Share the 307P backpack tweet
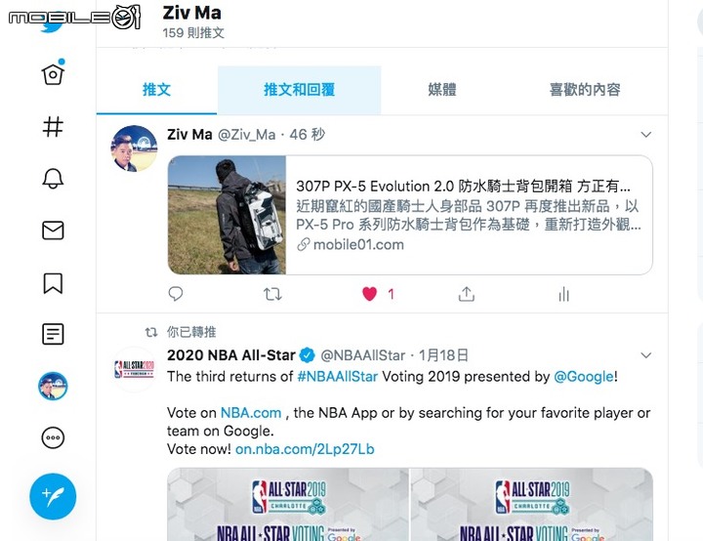This screenshot has width=703, height=541. (x=467, y=294)
